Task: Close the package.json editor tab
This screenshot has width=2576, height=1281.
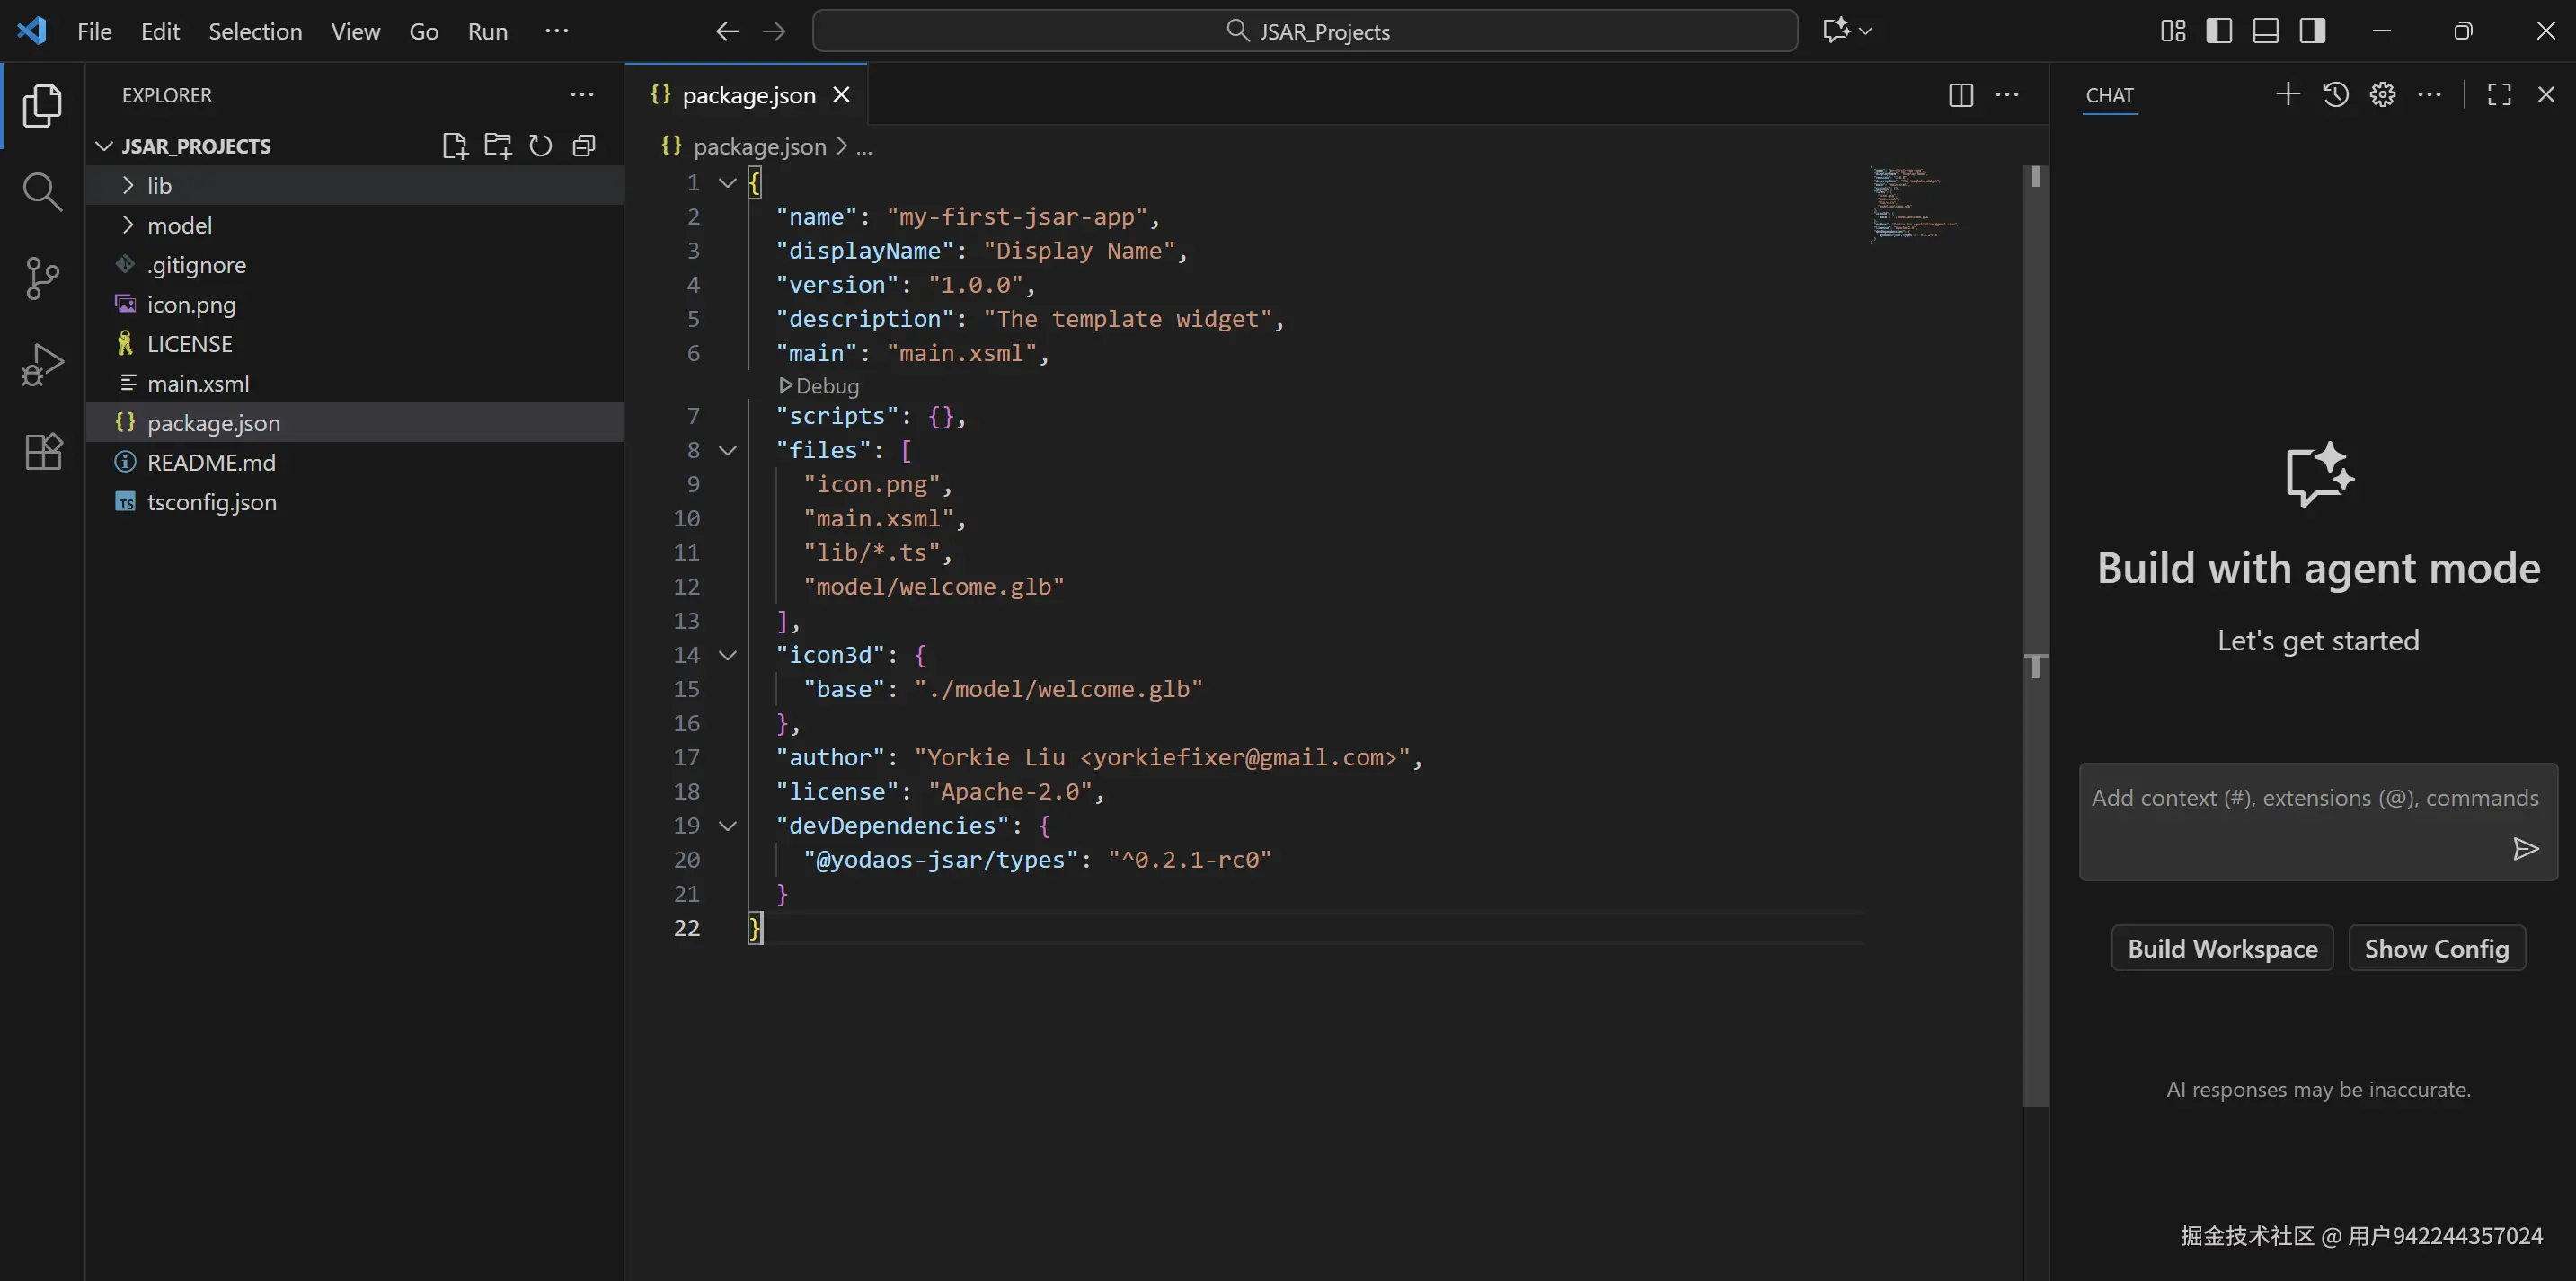Action: [842, 95]
